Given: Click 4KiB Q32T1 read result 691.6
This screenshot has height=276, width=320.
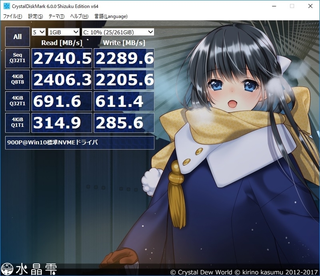Looking at the screenshot, I should click(62, 101).
